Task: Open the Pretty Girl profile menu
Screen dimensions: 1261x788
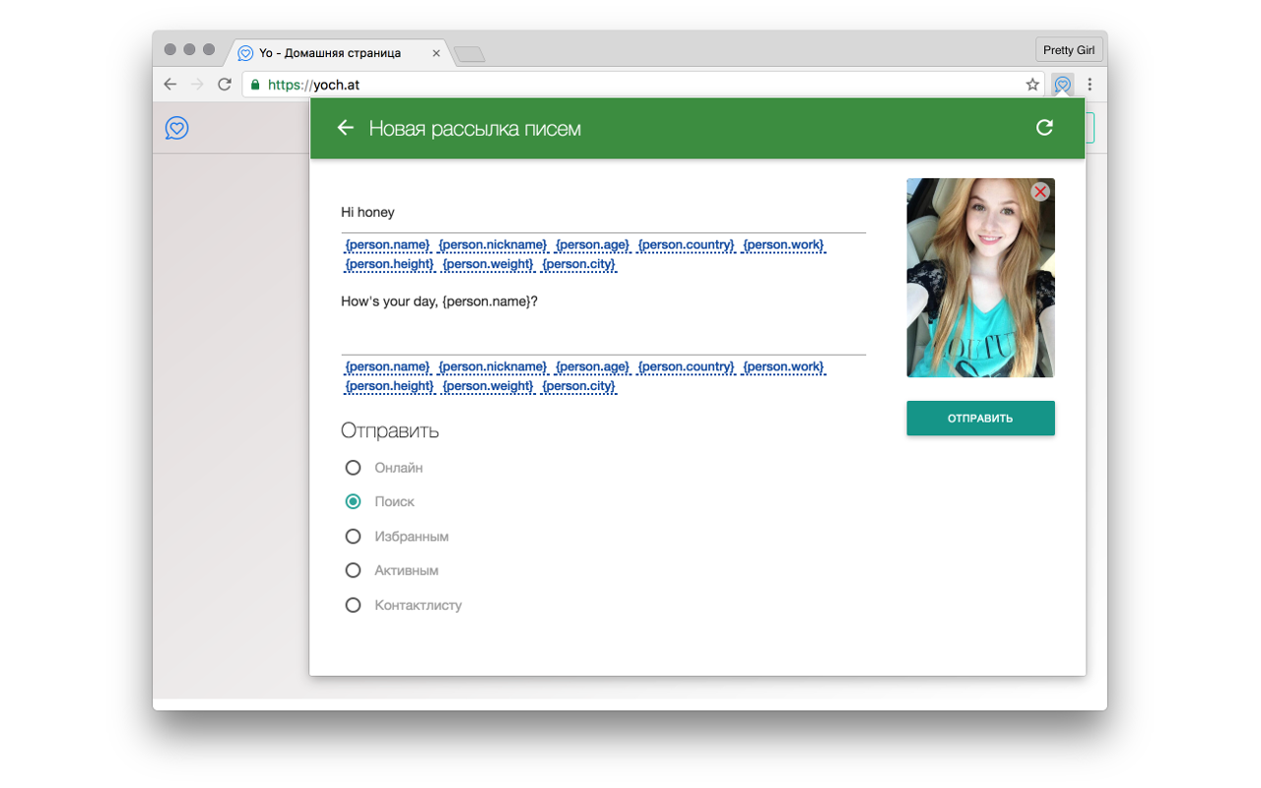Action: (x=1069, y=48)
